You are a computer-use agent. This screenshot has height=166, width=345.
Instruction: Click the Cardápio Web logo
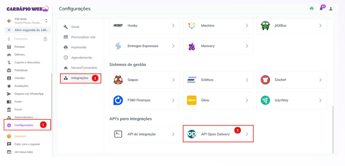point(28,9)
